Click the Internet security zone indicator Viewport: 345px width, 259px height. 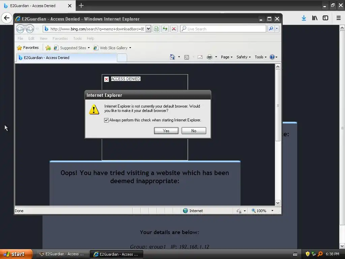pyautogui.click(x=193, y=211)
